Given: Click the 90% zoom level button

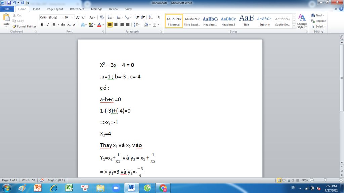Looking at the screenshot, I should click(305, 180).
